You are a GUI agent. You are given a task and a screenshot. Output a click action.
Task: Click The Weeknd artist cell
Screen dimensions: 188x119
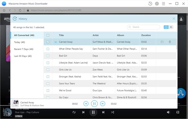(x=99, y=84)
